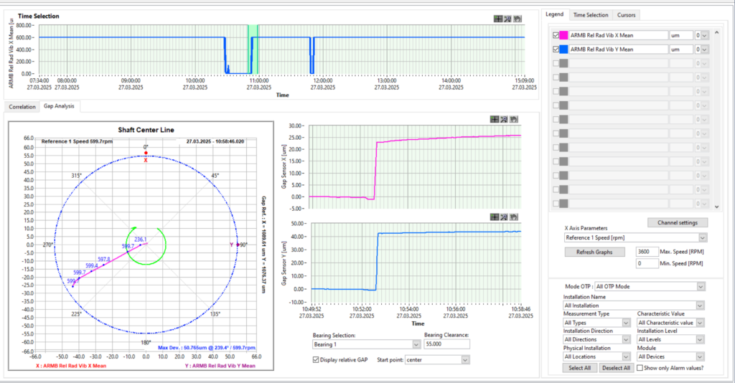Click the green highlighted time band in Time Selection
This screenshot has height=383, width=735.
(253, 49)
